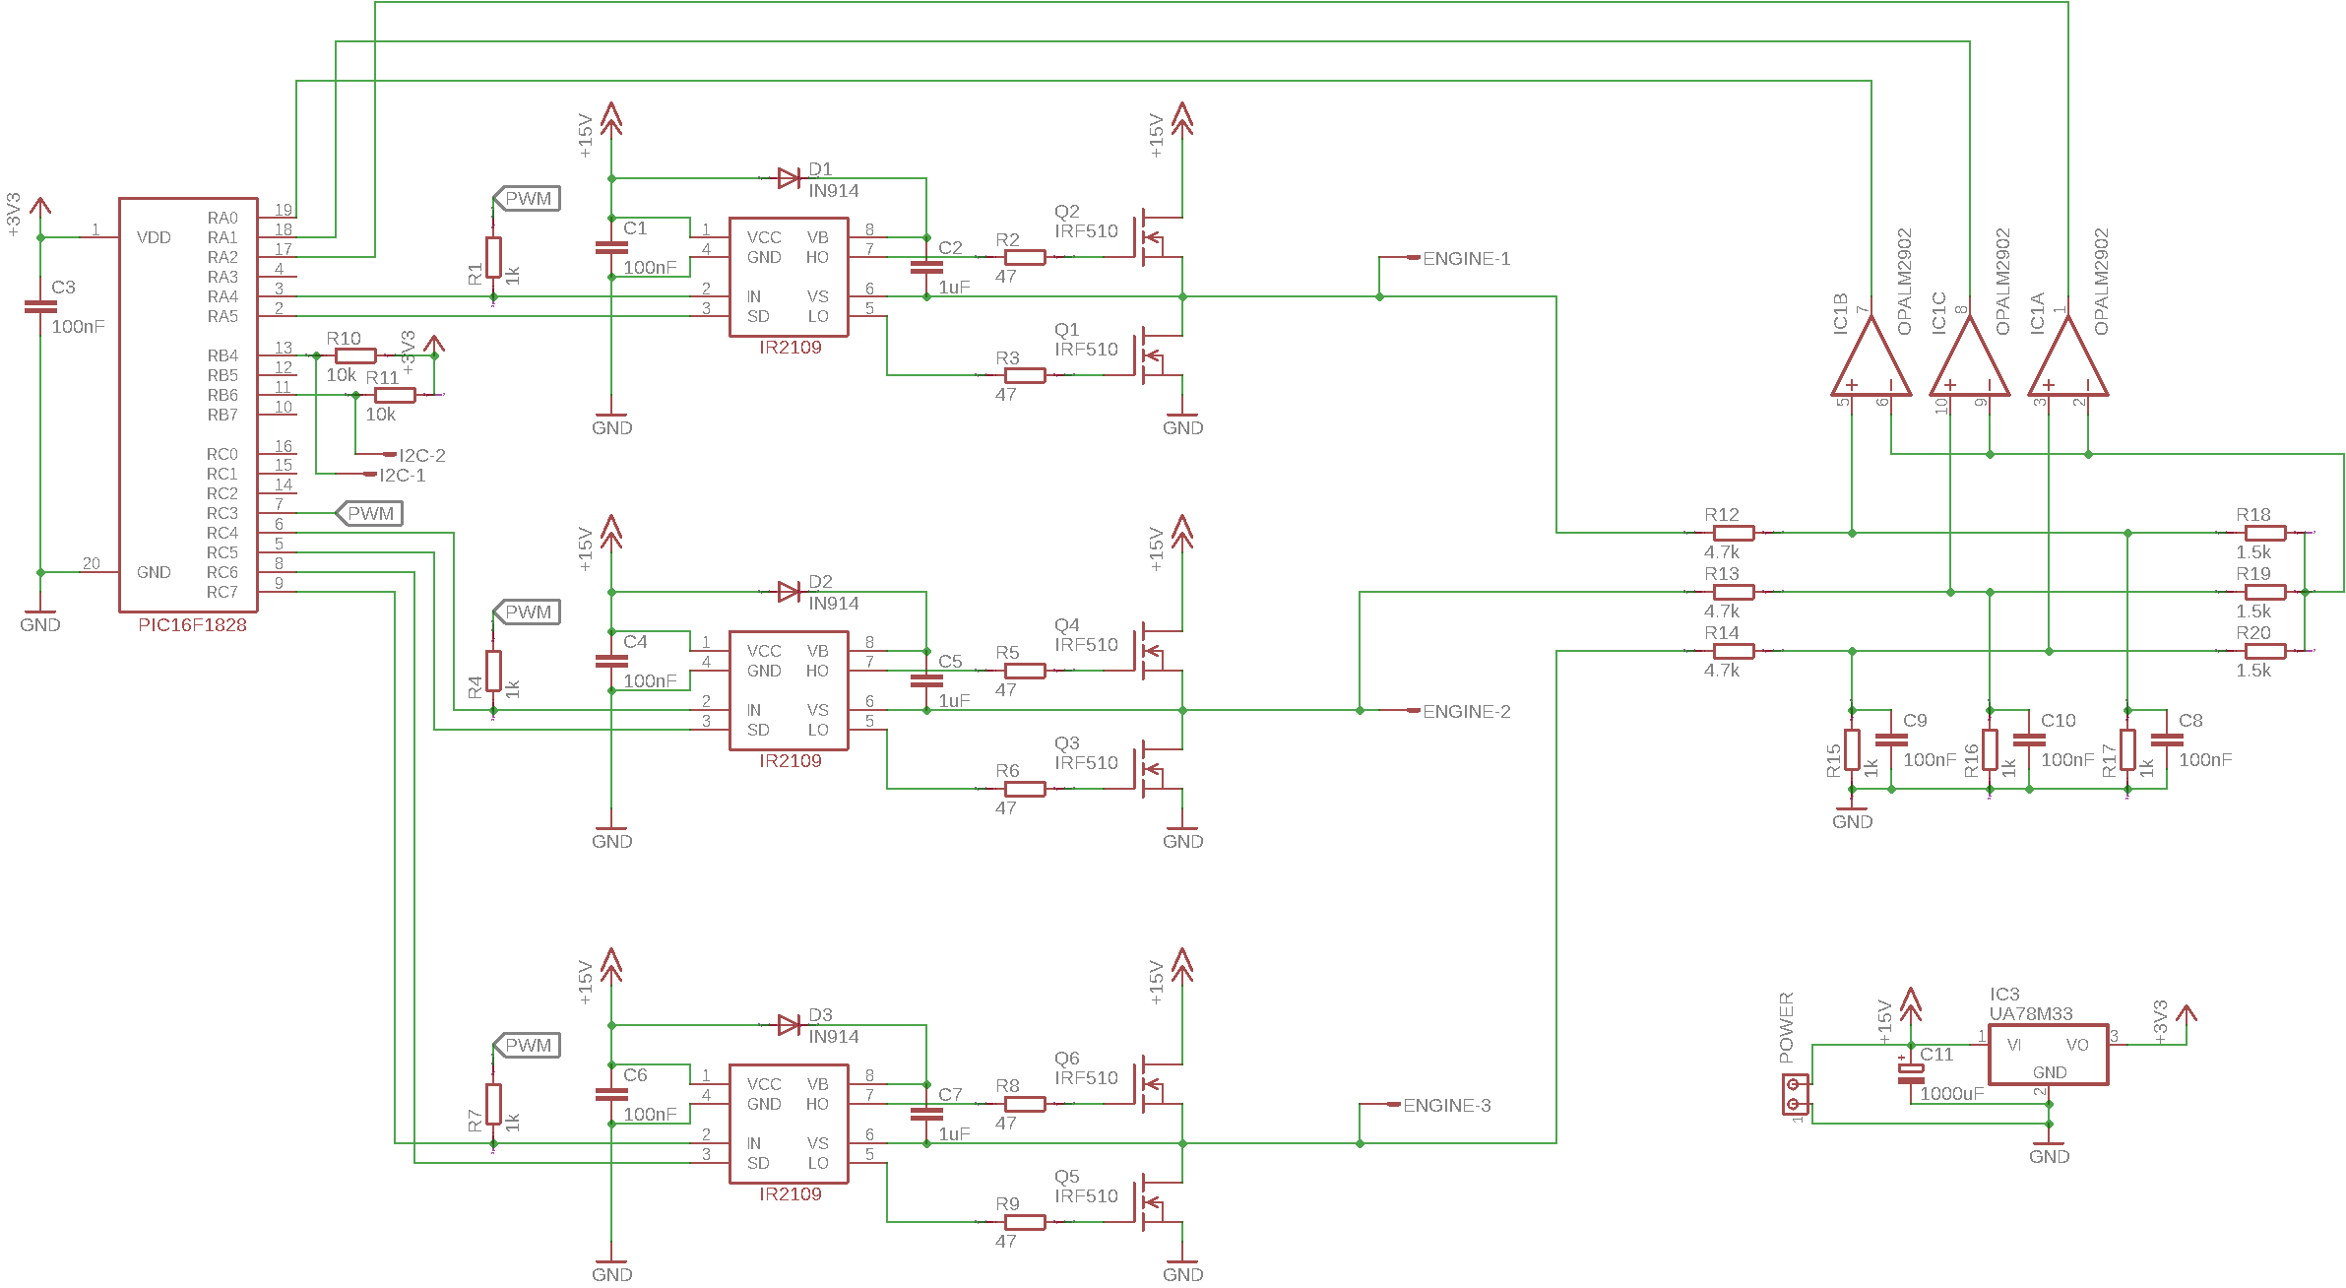Viewport: 2346px width, 1288px height.
Task: Click the RC7 pin label
Action: (222, 592)
